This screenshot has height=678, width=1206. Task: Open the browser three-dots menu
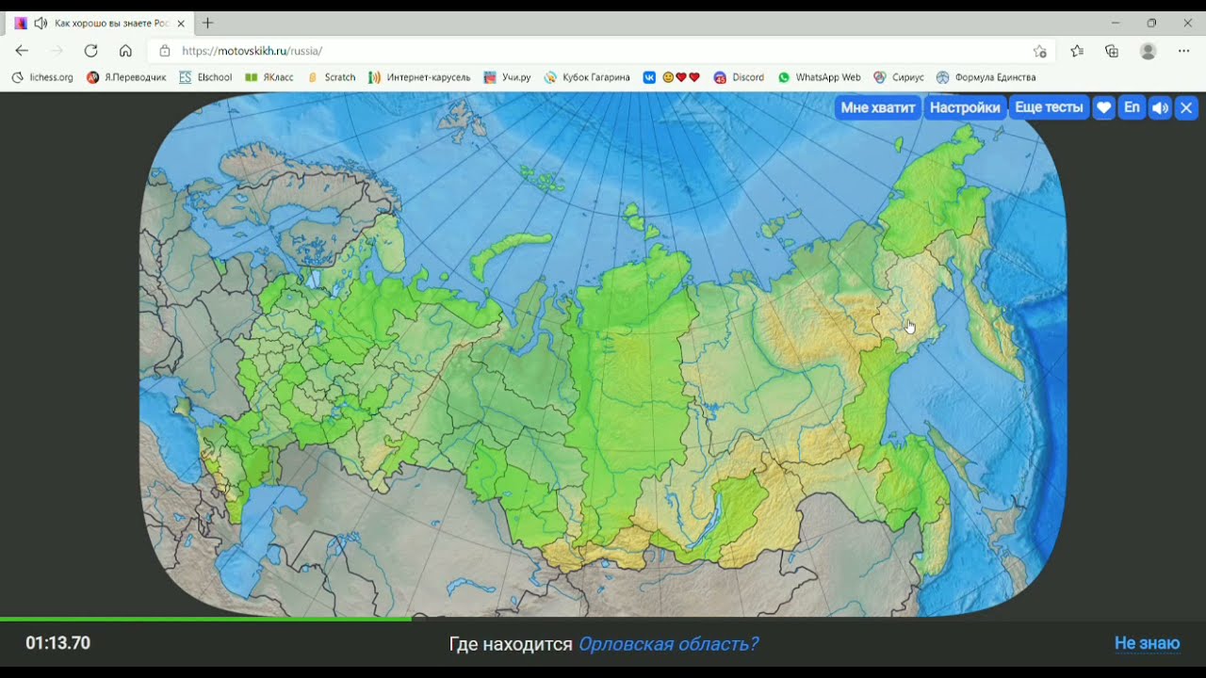(x=1184, y=51)
